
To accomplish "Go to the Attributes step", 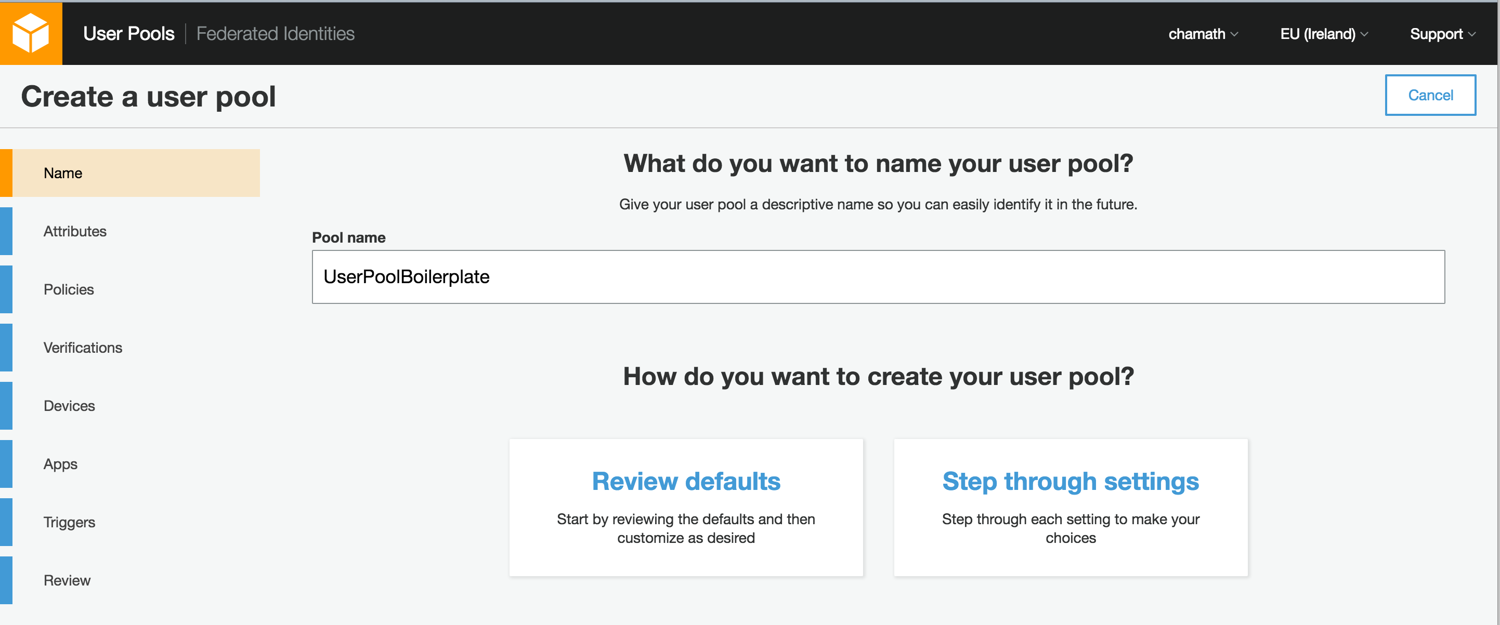I will [74, 231].
